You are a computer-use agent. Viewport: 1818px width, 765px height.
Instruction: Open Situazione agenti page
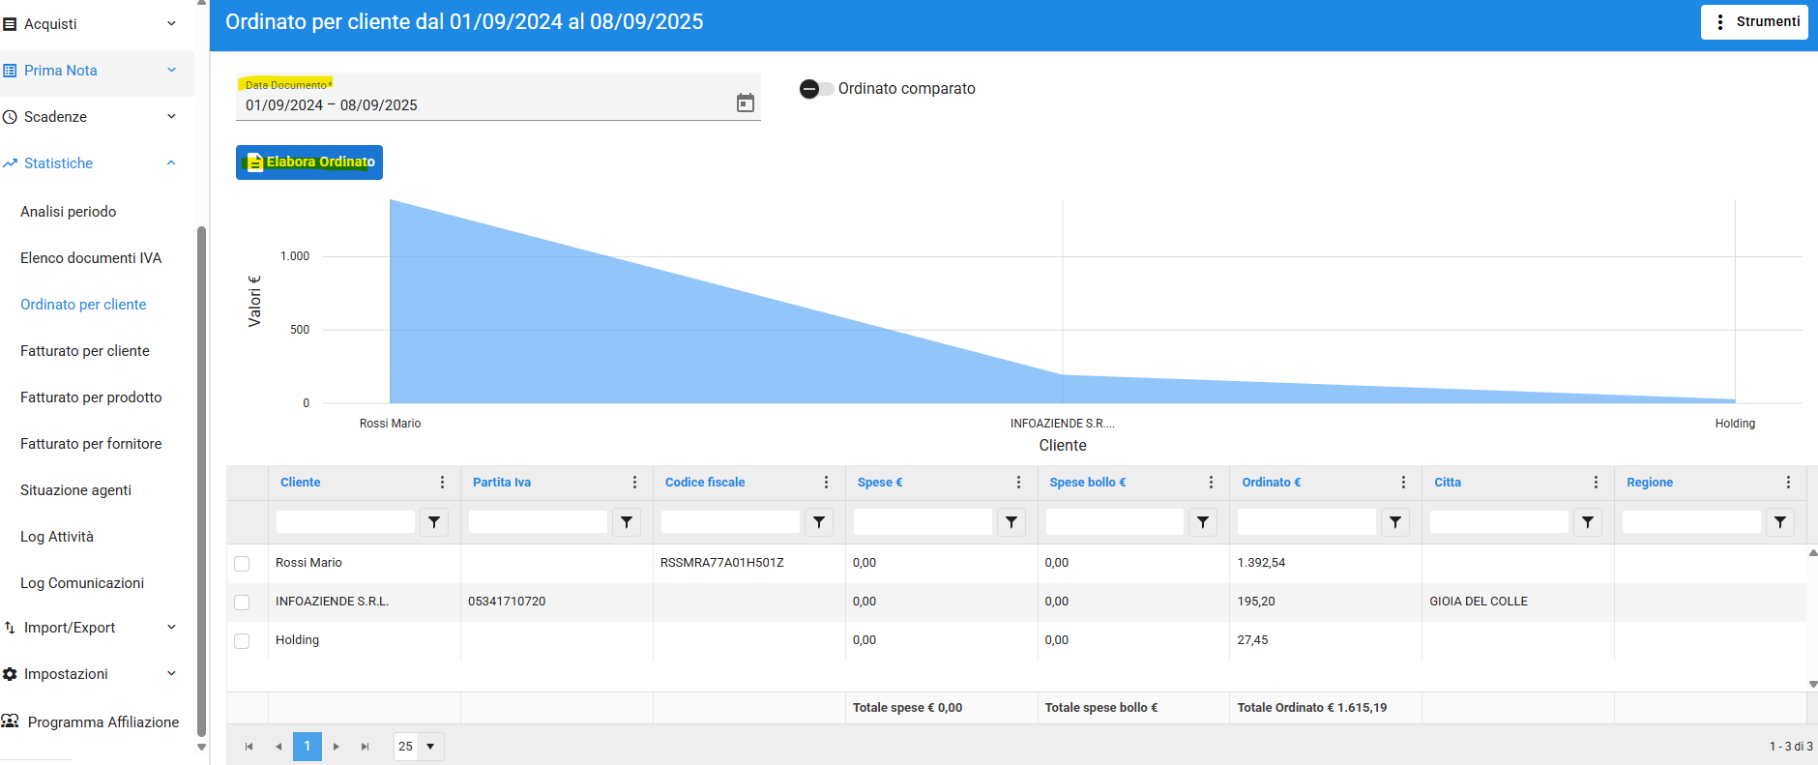click(x=75, y=490)
